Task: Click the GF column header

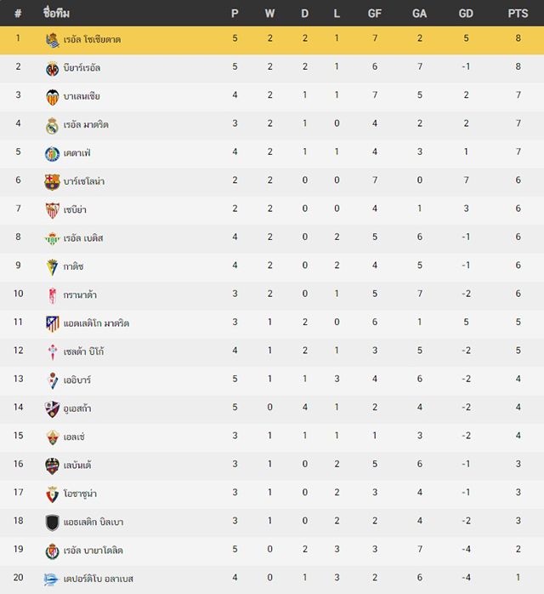Action: (x=375, y=14)
